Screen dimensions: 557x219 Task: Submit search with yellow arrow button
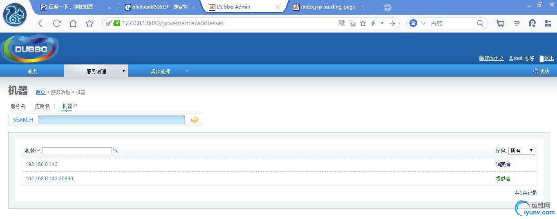[195, 119]
